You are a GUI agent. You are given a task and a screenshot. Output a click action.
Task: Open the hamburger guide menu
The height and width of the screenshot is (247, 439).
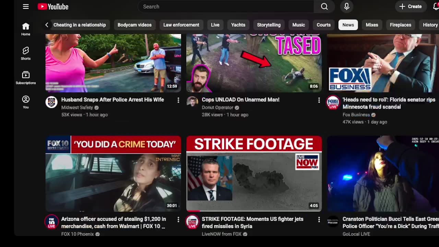pos(26,7)
